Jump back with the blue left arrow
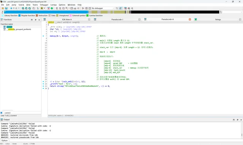The height and width of the screenshot is (145, 243). pos(11,8)
